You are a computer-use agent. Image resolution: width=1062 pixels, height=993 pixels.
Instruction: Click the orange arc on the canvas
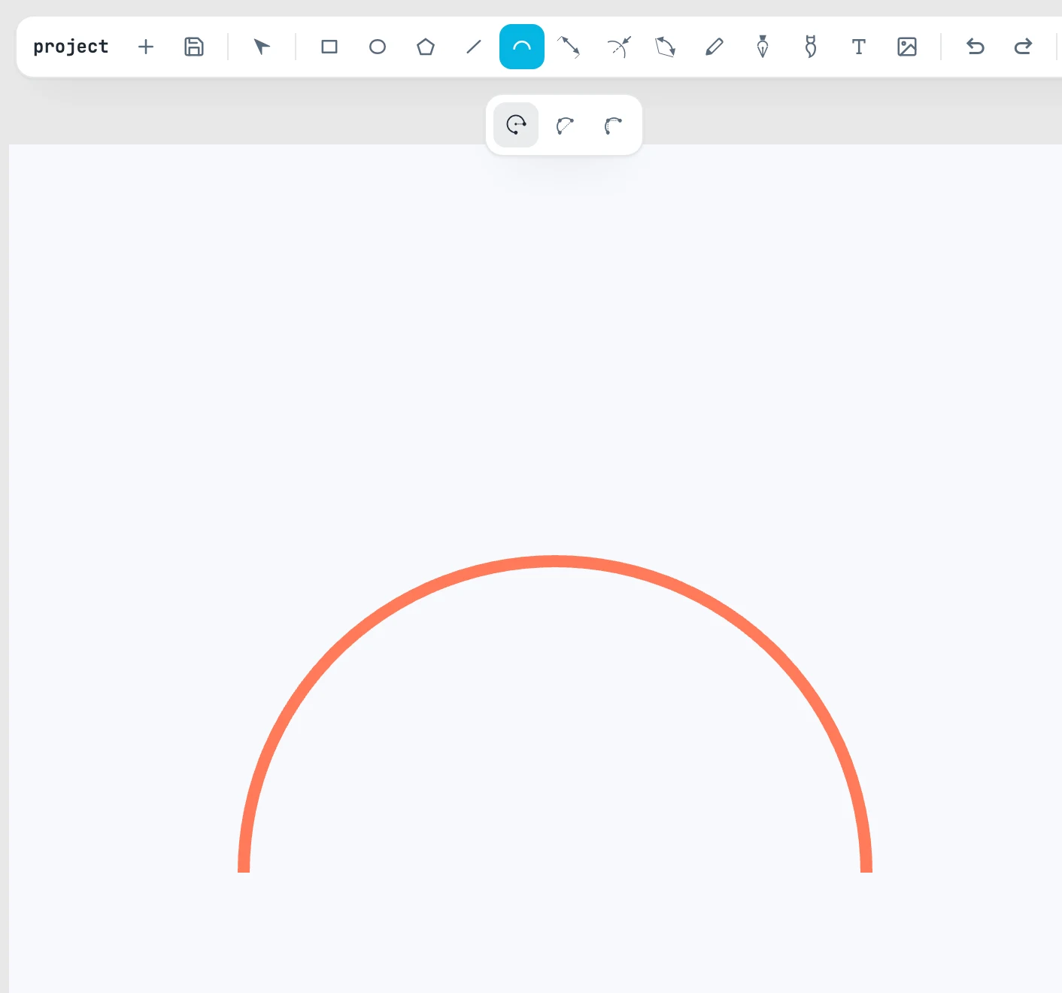(555, 561)
